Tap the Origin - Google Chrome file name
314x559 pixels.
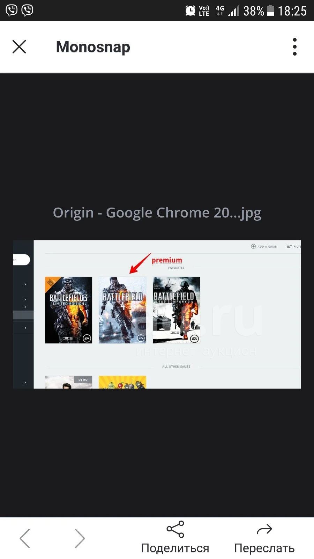157,213
